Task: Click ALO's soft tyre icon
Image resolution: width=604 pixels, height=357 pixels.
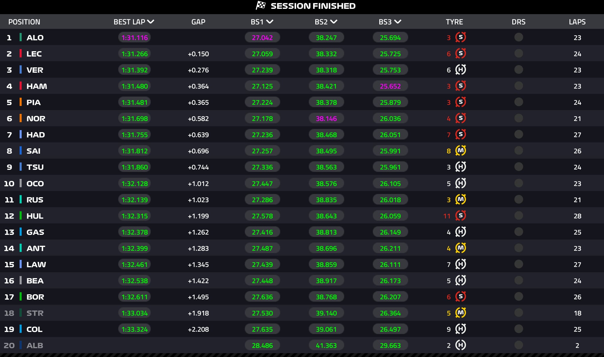Action: (460, 37)
